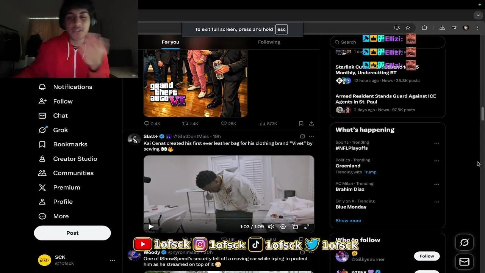Open Premium in the sidebar
485x273 pixels.
tap(59, 187)
